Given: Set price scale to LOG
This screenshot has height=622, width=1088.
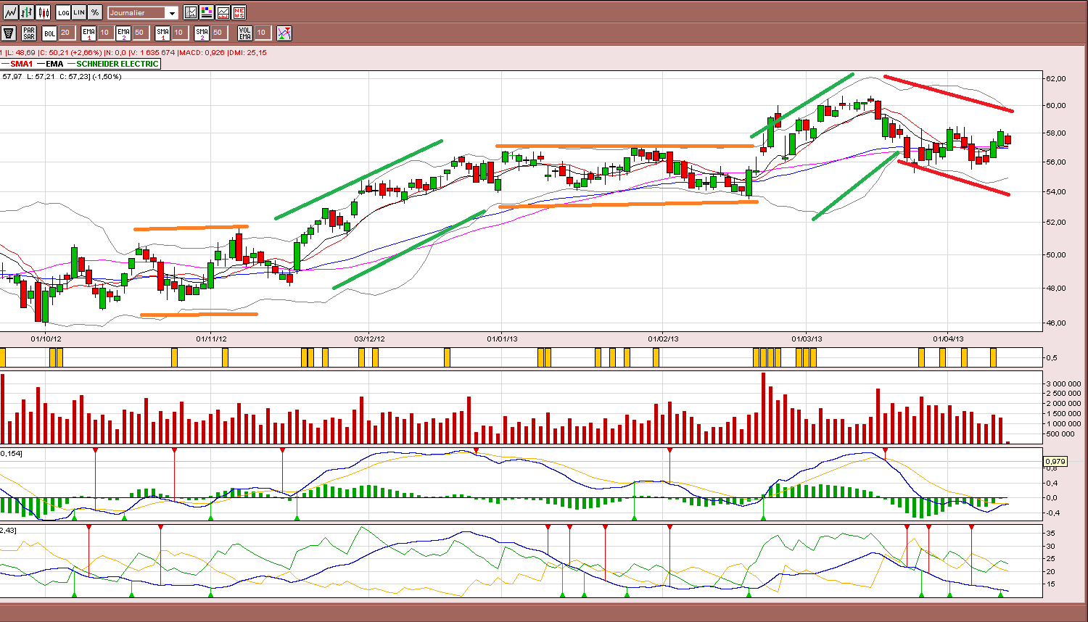Looking at the screenshot, I should (63, 12).
